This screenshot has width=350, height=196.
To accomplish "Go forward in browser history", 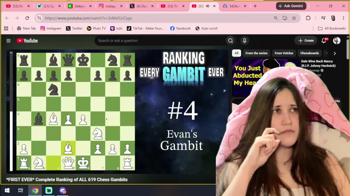I will (x=17, y=18).
